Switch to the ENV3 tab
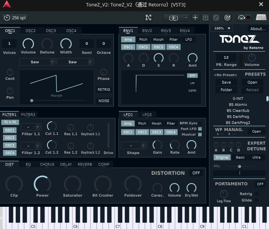Image resolution: width=269 pixels, height=229 pixels. click(166, 31)
